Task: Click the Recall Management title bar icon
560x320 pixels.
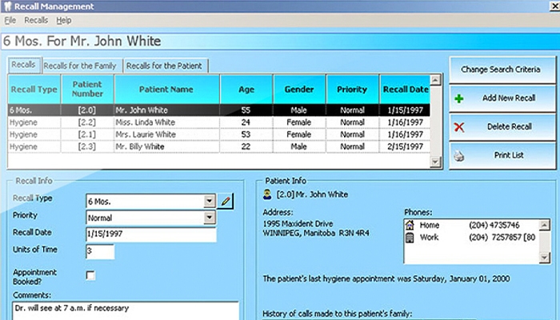Action: tap(8, 6)
